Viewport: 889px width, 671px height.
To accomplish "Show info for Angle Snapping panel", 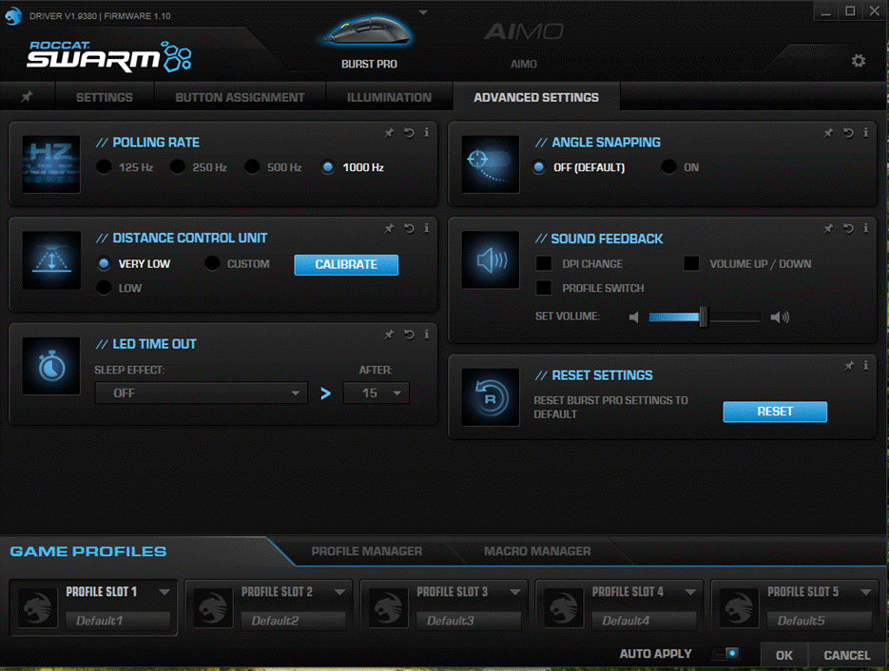I will coord(866,133).
